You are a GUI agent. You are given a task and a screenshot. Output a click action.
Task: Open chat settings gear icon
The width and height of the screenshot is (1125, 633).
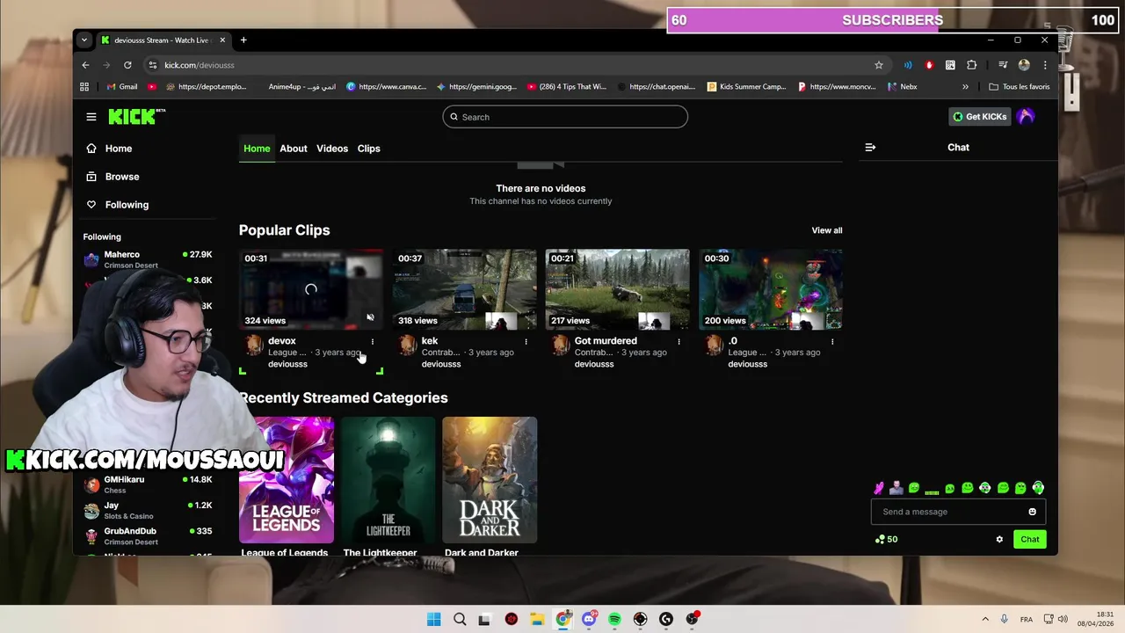coord(999,540)
